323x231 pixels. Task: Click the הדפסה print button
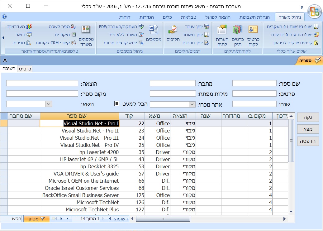point(308,141)
